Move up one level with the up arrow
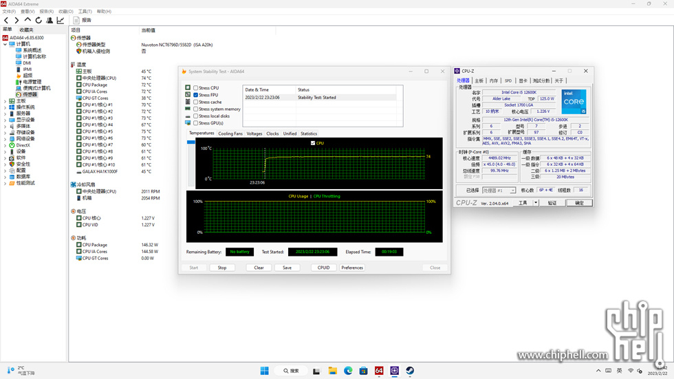Screen dimensions: 674x379 point(28,20)
